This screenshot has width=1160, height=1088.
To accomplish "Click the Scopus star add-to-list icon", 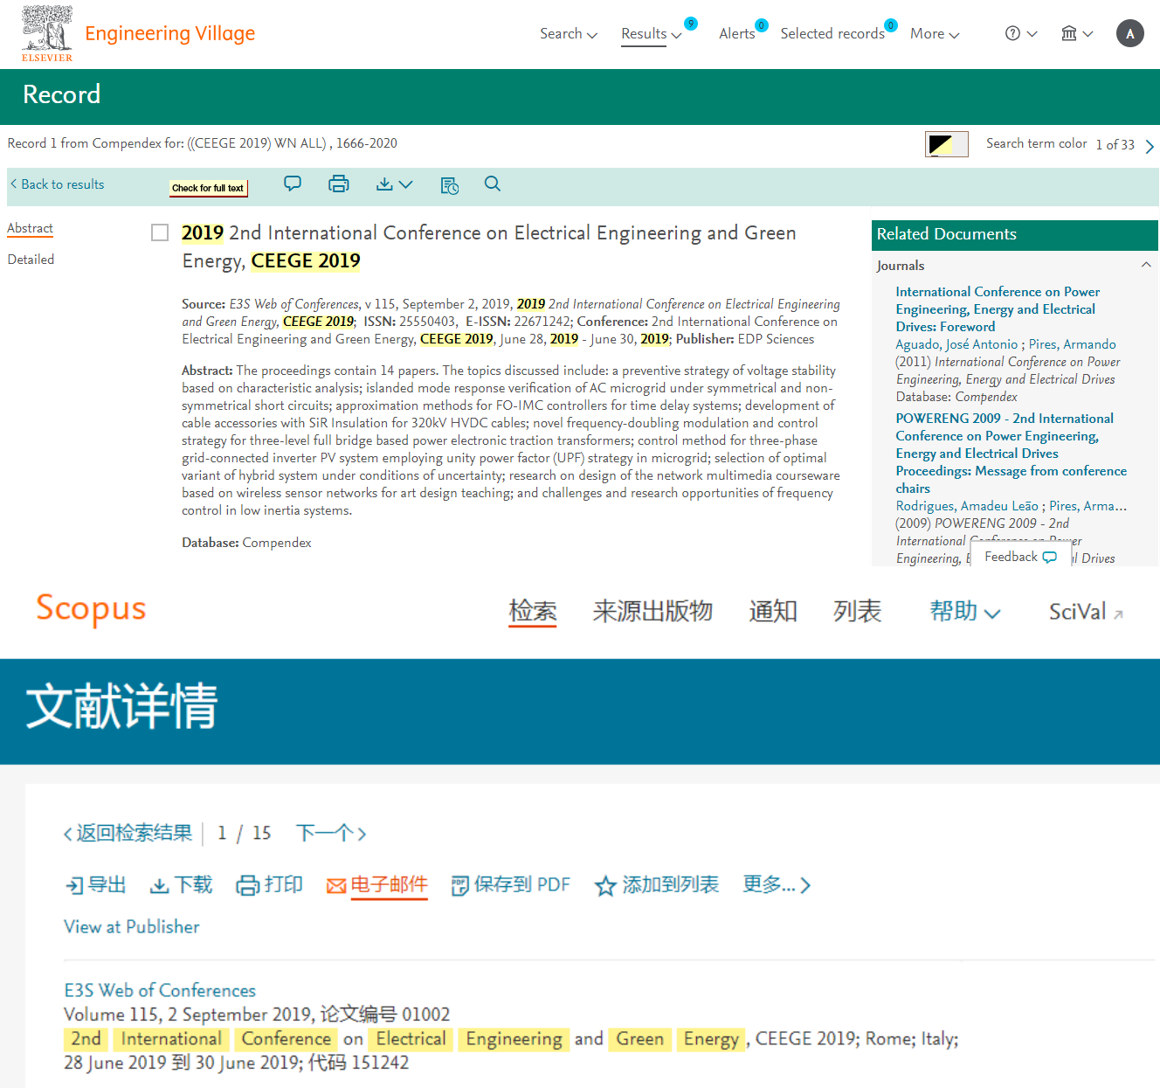I will click(x=604, y=886).
